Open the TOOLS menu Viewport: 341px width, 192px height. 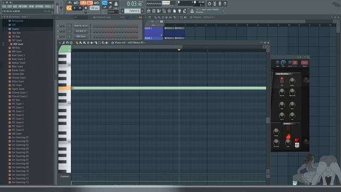click(x=48, y=6)
